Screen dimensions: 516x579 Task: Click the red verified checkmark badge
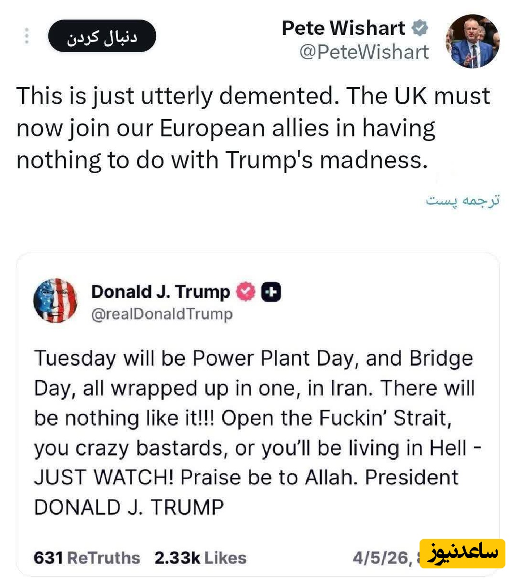245,292
